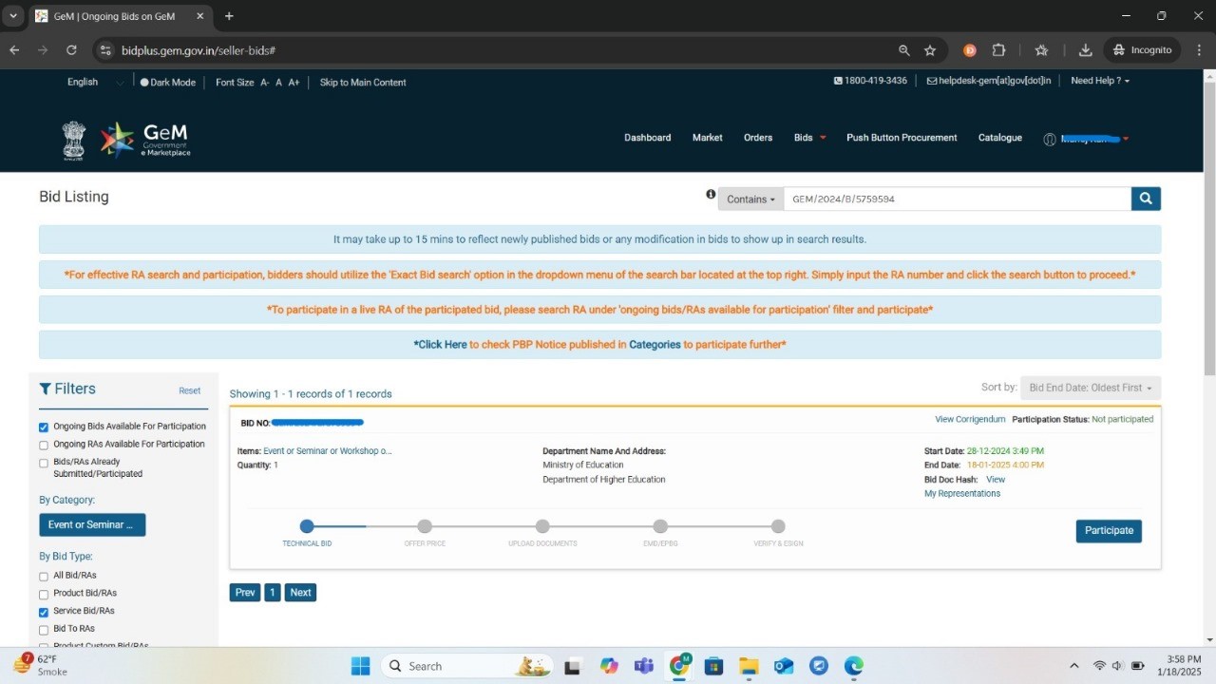The height and width of the screenshot is (684, 1216).
Task: Click Prev pagination button
Action: 245,592
